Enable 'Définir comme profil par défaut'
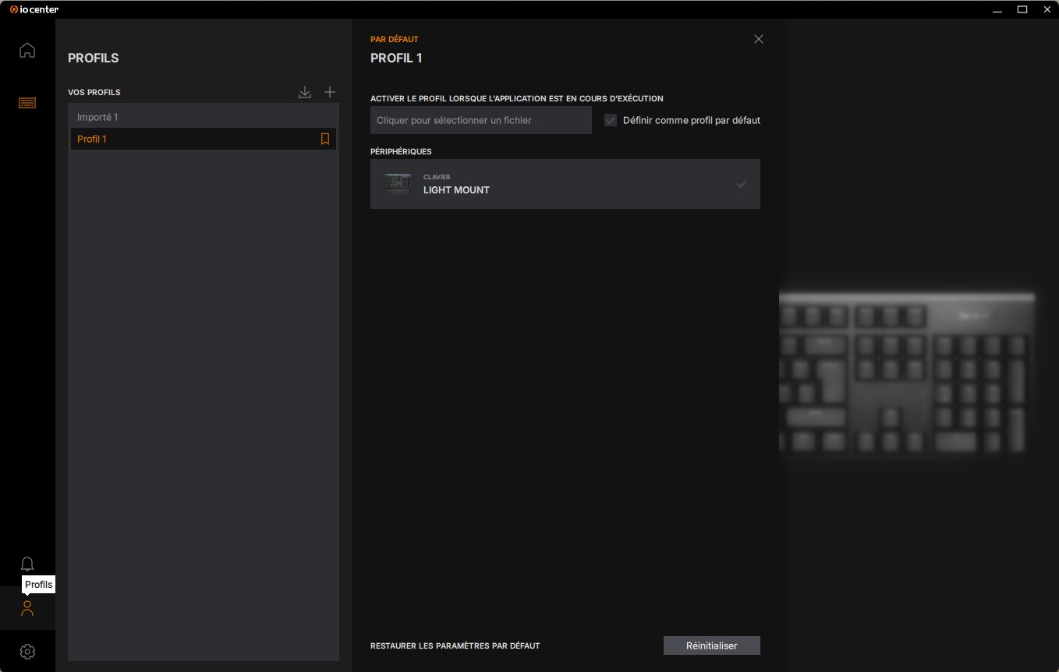 (x=611, y=120)
